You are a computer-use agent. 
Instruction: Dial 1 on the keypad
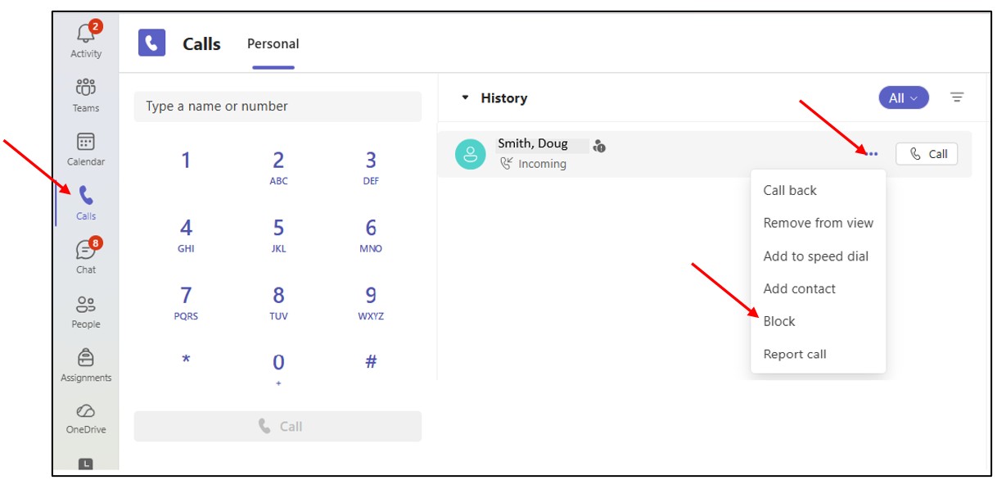186,161
